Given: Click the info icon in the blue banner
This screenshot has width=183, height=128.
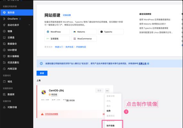Looking at the screenshot, I should coord(41,63).
